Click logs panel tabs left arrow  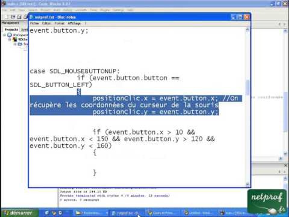coord(280,172)
